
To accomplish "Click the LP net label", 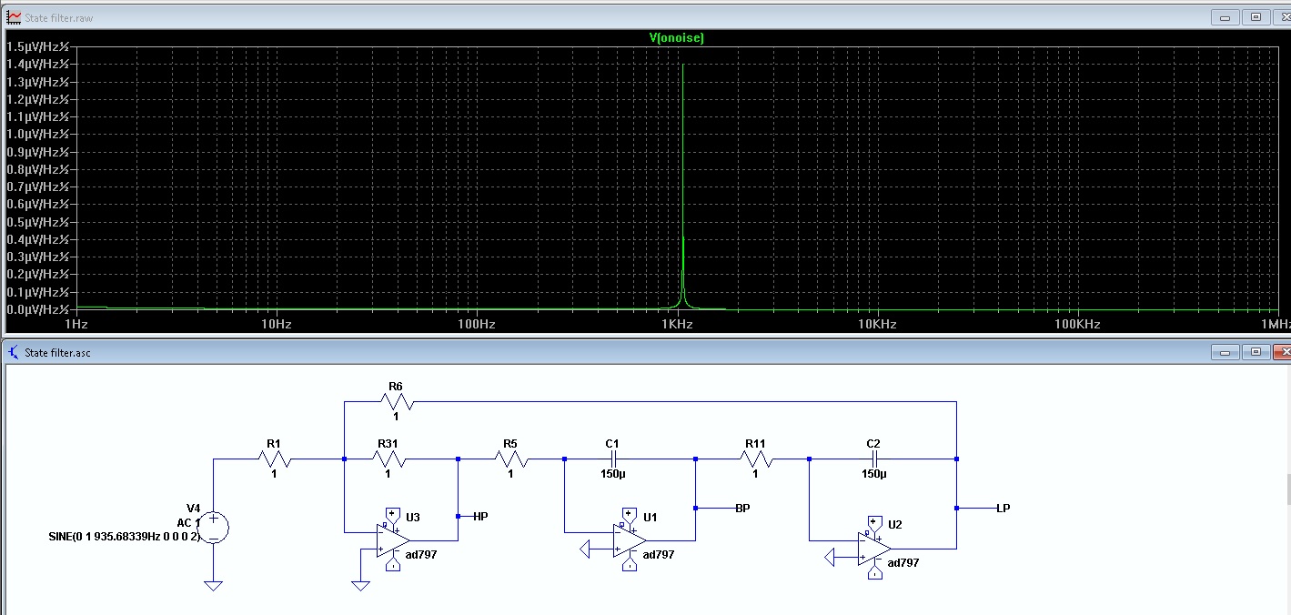I will 1004,508.
